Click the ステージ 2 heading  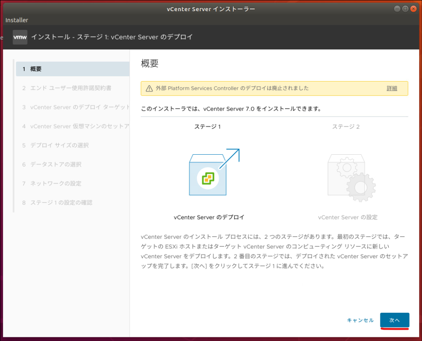click(346, 126)
